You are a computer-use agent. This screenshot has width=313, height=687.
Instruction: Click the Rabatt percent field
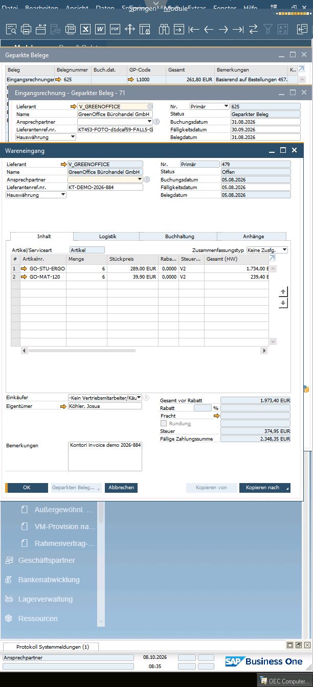tap(203, 408)
